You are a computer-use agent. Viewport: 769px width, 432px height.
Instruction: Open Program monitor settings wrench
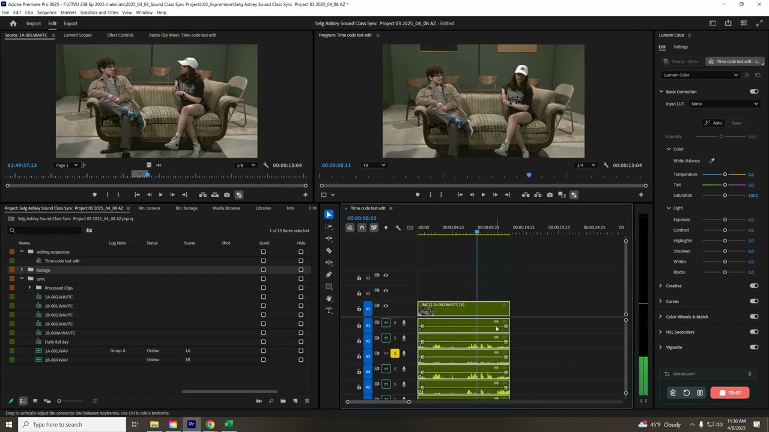[x=606, y=165]
